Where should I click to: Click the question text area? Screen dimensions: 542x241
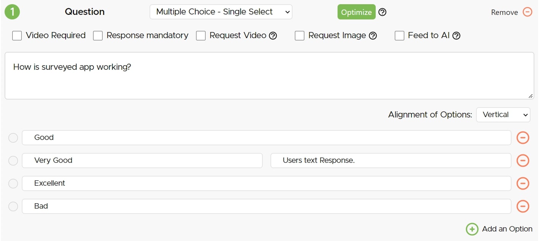(x=269, y=76)
